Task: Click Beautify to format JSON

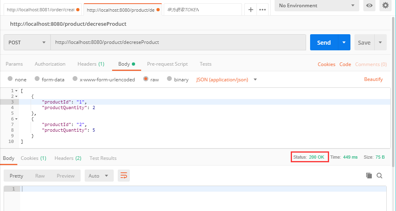Action: point(373,79)
